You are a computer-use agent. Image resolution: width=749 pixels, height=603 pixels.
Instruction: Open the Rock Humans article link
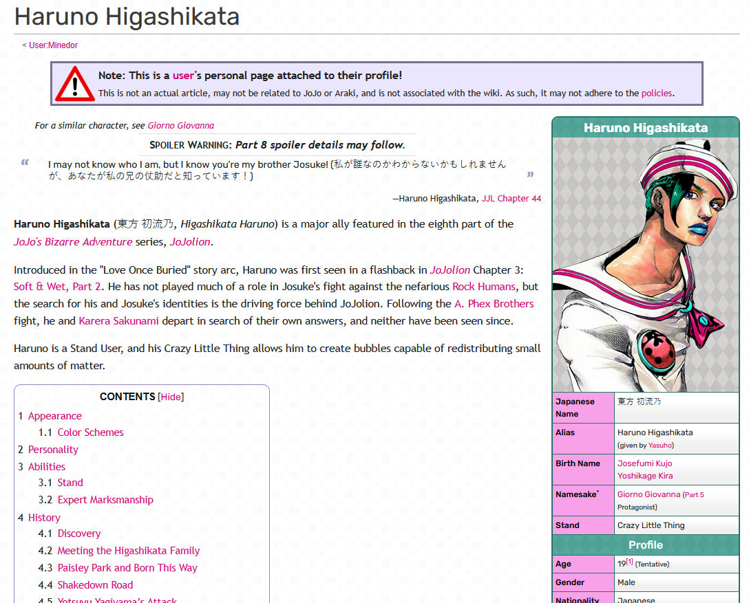tap(483, 287)
